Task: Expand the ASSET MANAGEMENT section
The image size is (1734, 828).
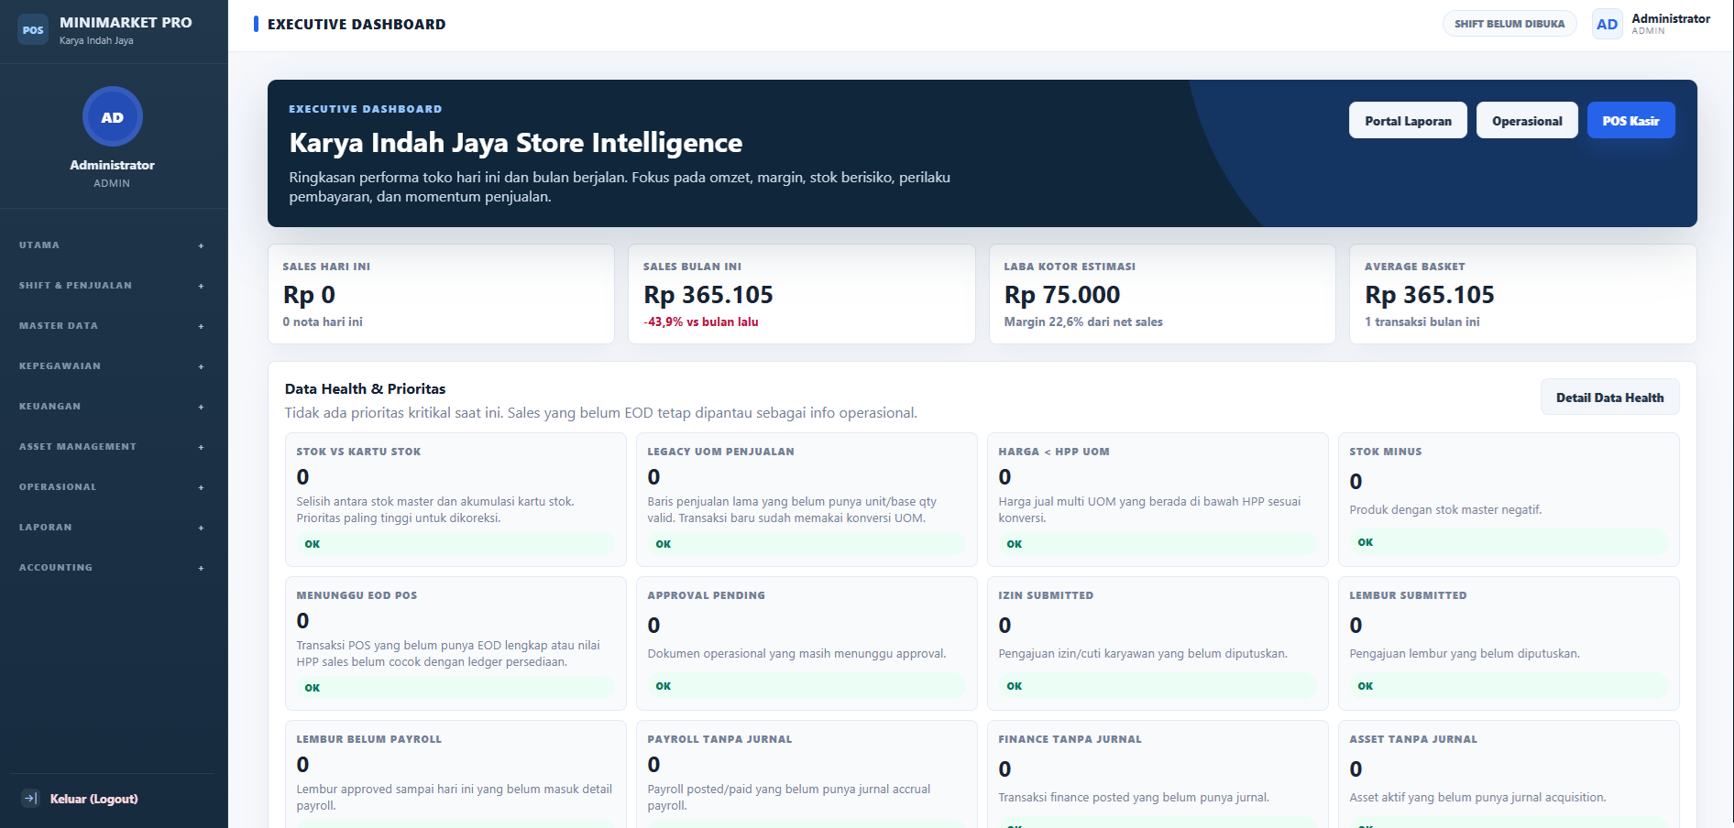Action: click(112, 447)
